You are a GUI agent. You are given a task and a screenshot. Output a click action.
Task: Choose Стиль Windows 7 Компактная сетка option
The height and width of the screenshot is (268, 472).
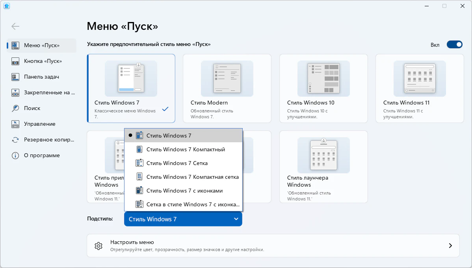click(183, 177)
